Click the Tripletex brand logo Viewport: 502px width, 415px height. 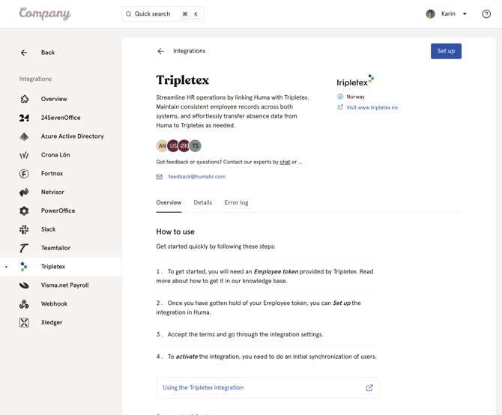click(x=355, y=81)
